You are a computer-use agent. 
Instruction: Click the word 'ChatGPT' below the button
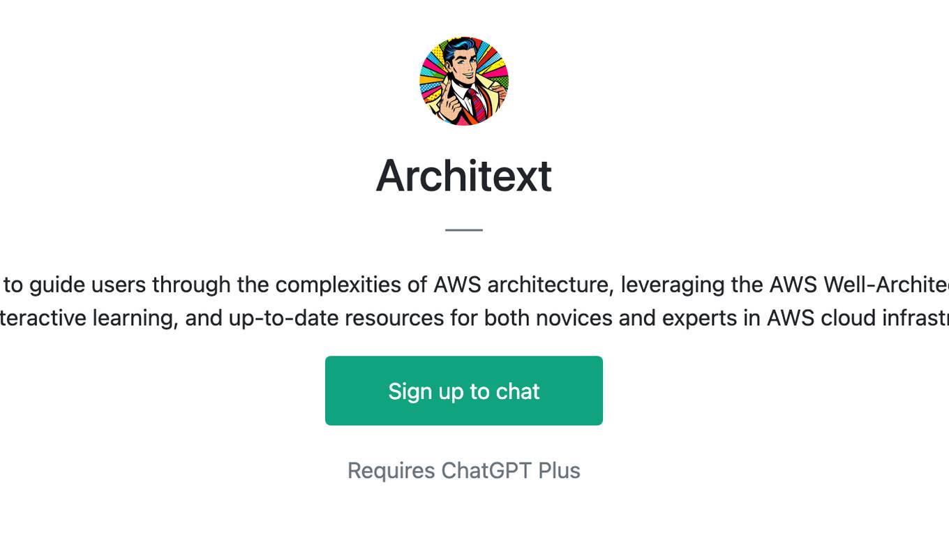click(477, 471)
